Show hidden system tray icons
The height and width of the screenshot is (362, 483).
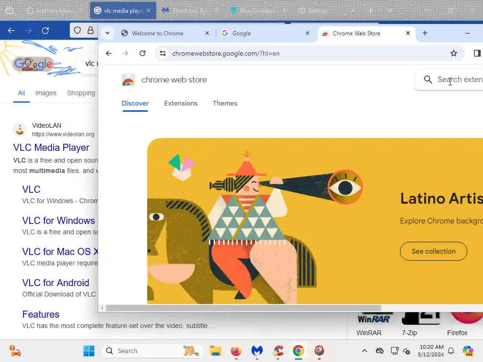tap(365, 351)
